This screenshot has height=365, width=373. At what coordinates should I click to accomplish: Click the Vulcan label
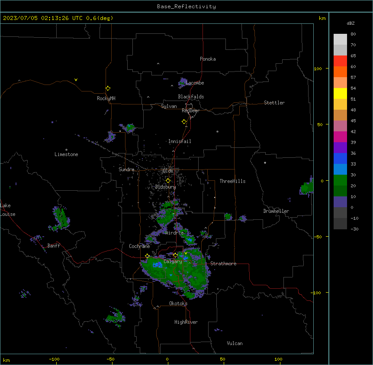pyautogui.click(x=235, y=343)
